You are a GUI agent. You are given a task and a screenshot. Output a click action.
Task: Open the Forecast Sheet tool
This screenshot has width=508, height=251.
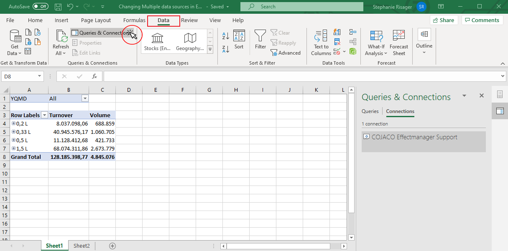398,42
